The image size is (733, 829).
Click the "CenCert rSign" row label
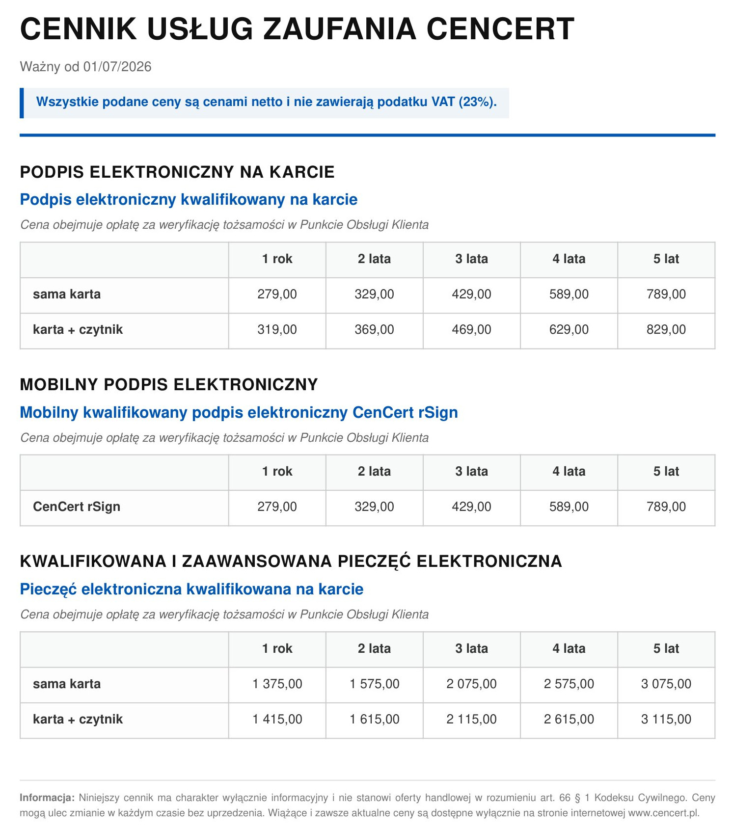[x=77, y=507]
